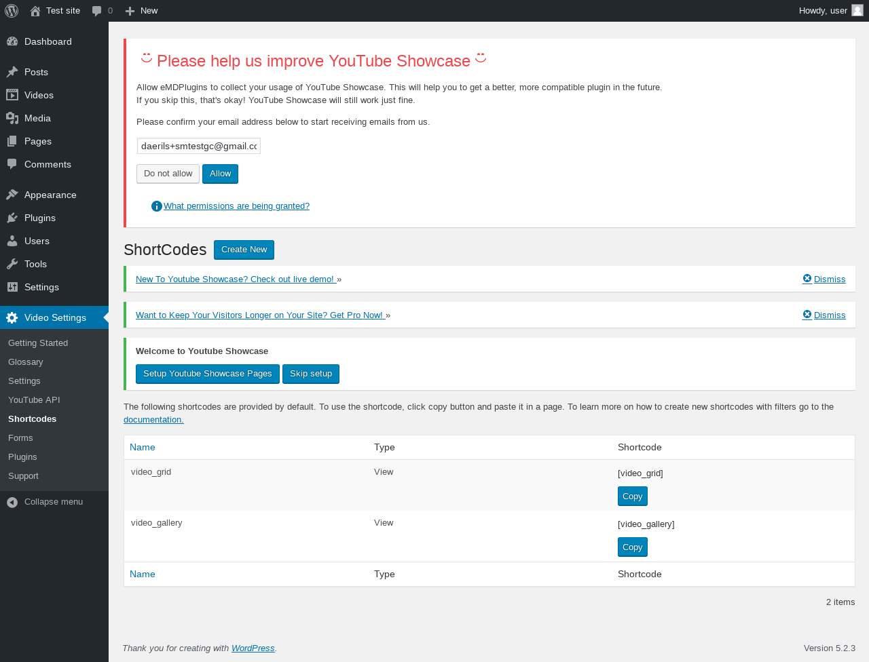This screenshot has width=869, height=662.
Task: Click the user avatar in top bar
Action: (x=857, y=10)
